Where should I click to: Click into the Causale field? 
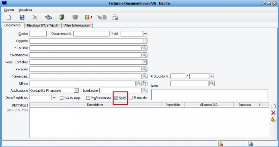coord(85,48)
